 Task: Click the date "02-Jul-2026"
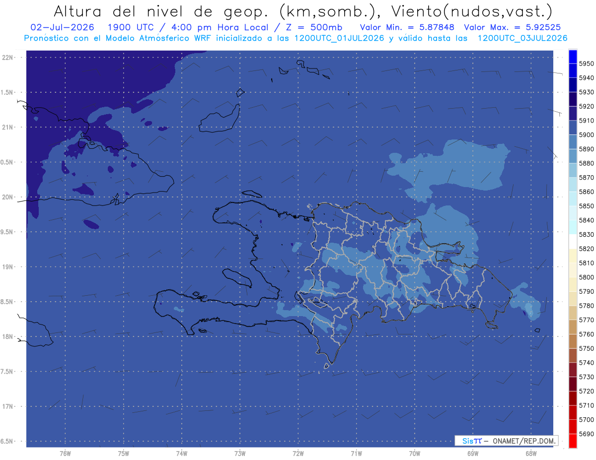[x=62, y=27]
